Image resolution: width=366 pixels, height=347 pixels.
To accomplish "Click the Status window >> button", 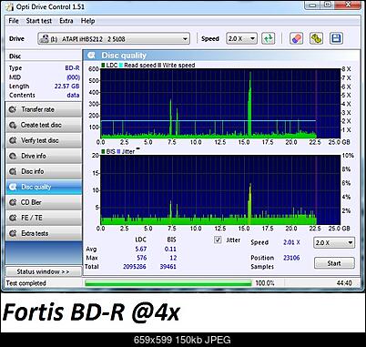I will tap(44, 271).
